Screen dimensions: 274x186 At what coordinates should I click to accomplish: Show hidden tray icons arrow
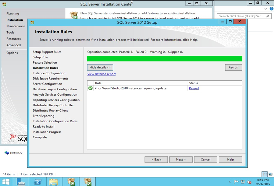pyautogui.click(x=230, y=182)
